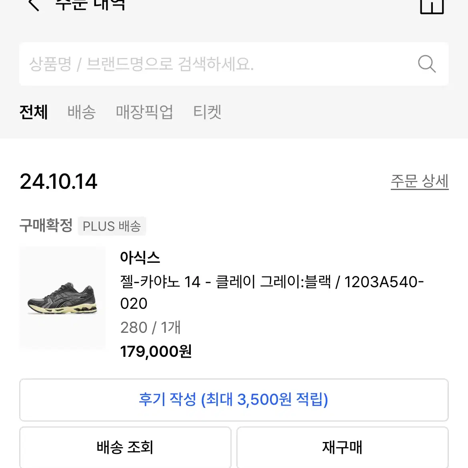468x468 pixels.
Task: Tap the 구매확정 status label
Action: [46, 225]
